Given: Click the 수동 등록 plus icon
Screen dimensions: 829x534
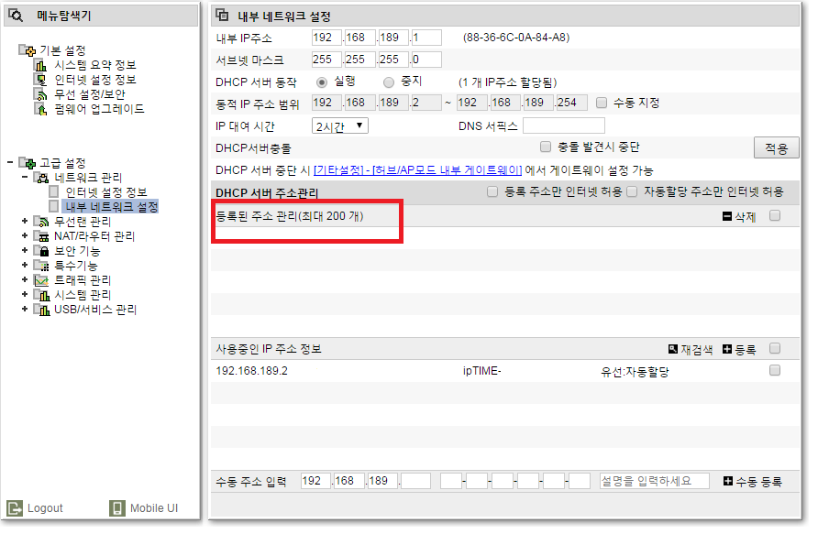Looking at the screenshot, I should pyautogui.click(x=728, y=481).
